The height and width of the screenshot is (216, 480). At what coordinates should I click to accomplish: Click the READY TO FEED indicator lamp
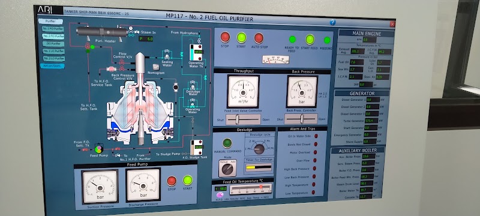click(292, 39)
